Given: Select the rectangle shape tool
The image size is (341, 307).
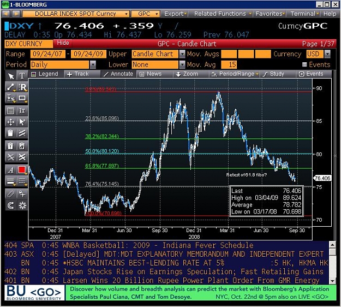Looking at the screenshot, I should click(22, 98).
